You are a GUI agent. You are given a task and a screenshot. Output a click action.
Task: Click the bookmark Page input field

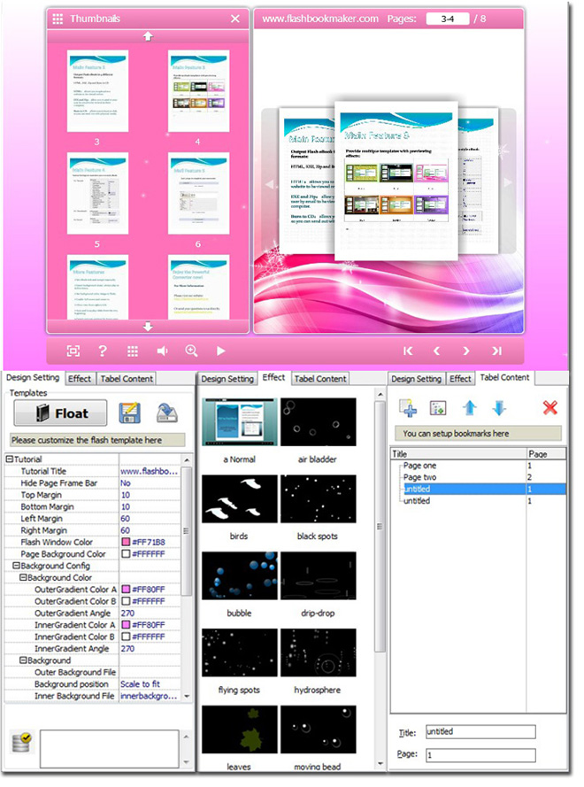tap(480, 755)
